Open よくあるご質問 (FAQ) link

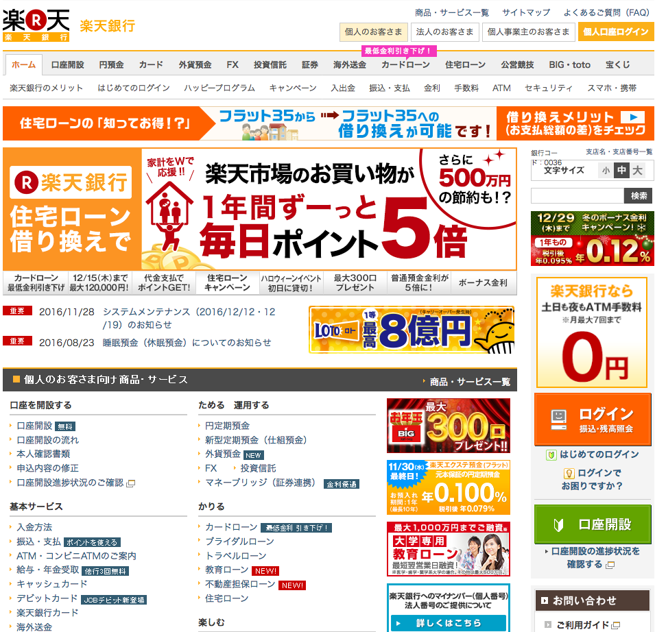pos(606,12)
